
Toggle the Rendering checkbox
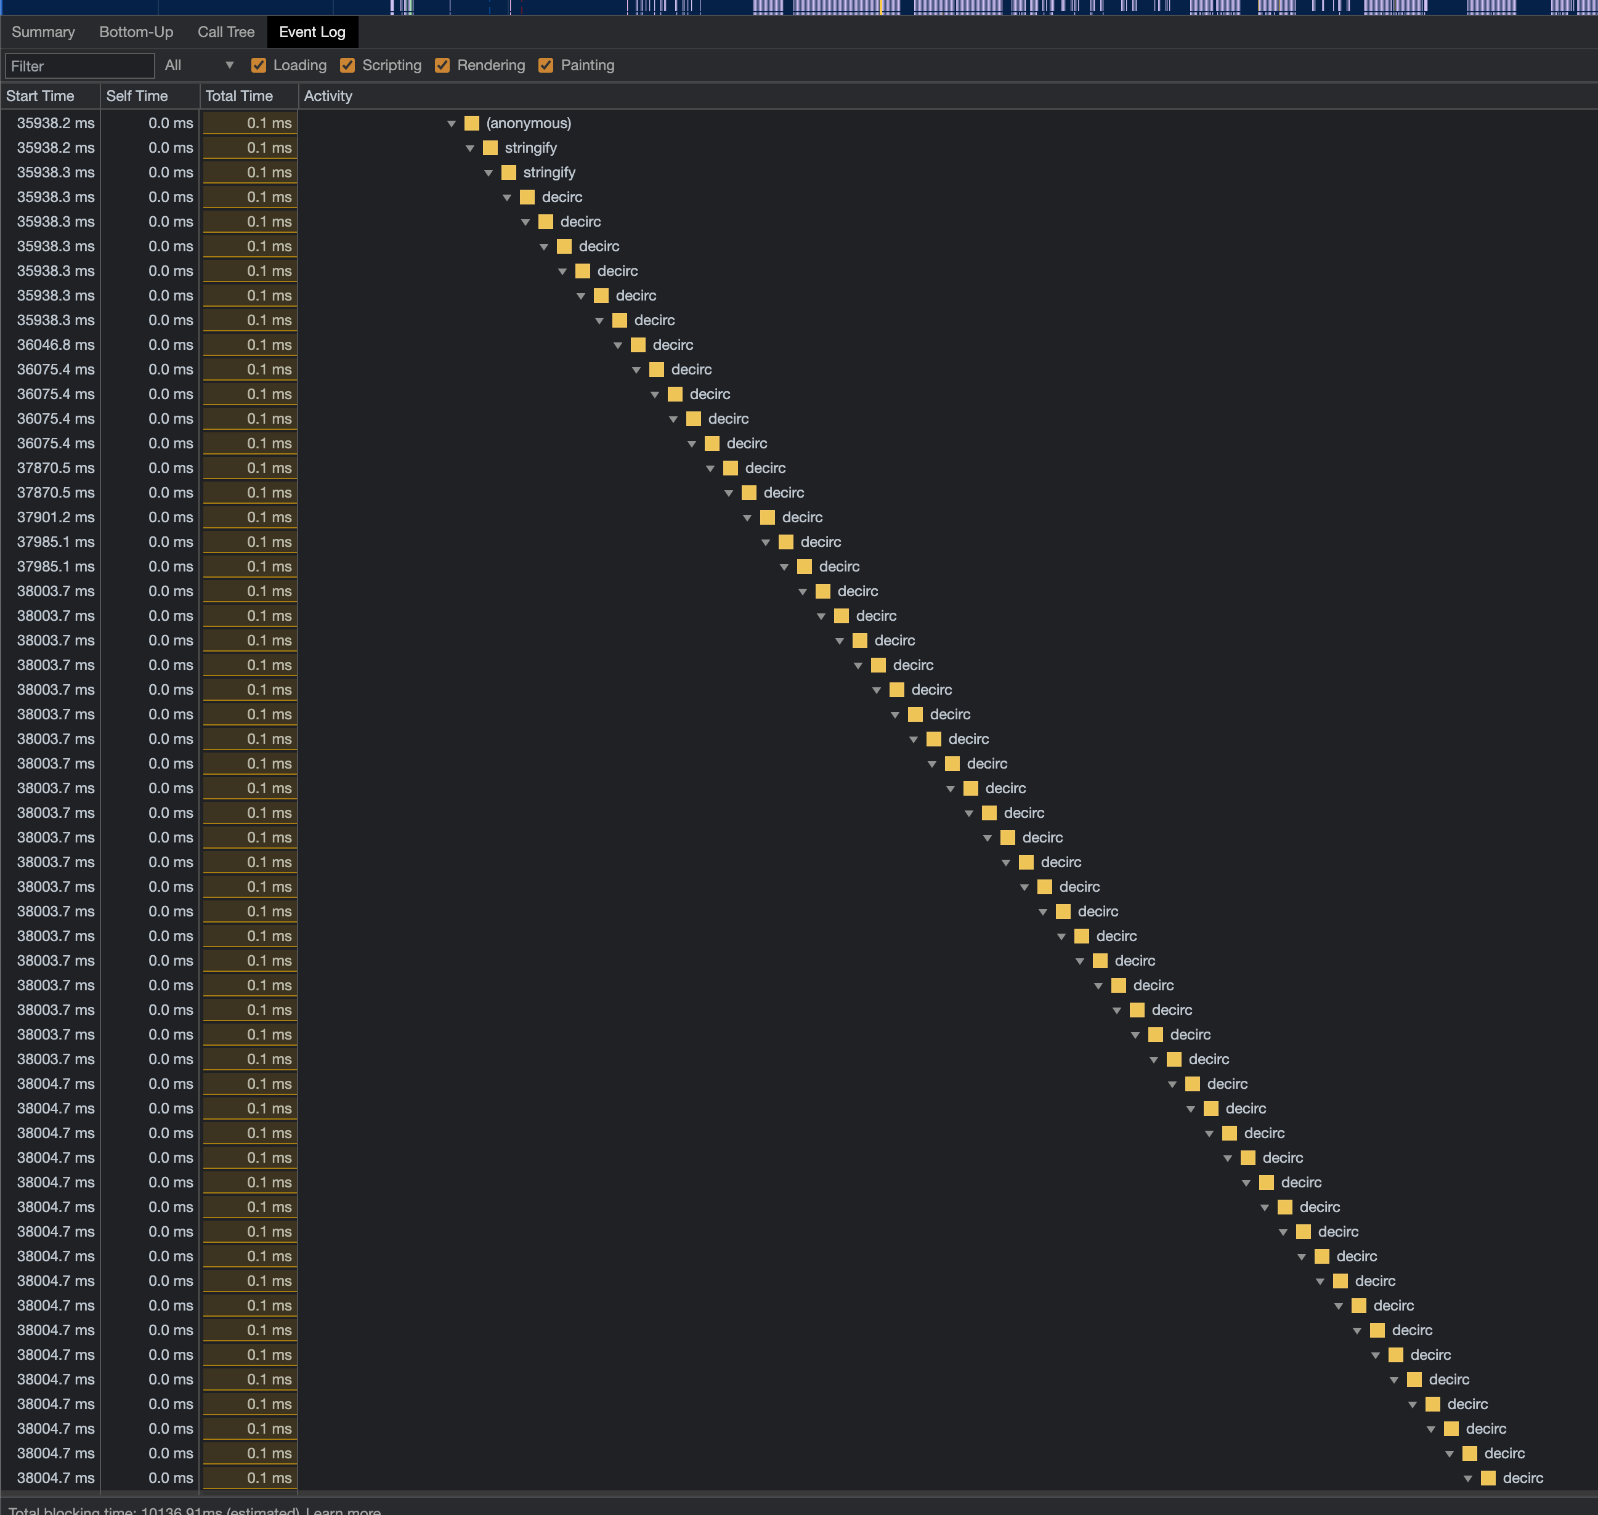pos(443,65)
